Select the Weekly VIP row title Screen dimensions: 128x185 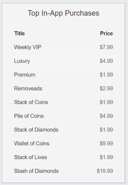[x=28, y=47]
